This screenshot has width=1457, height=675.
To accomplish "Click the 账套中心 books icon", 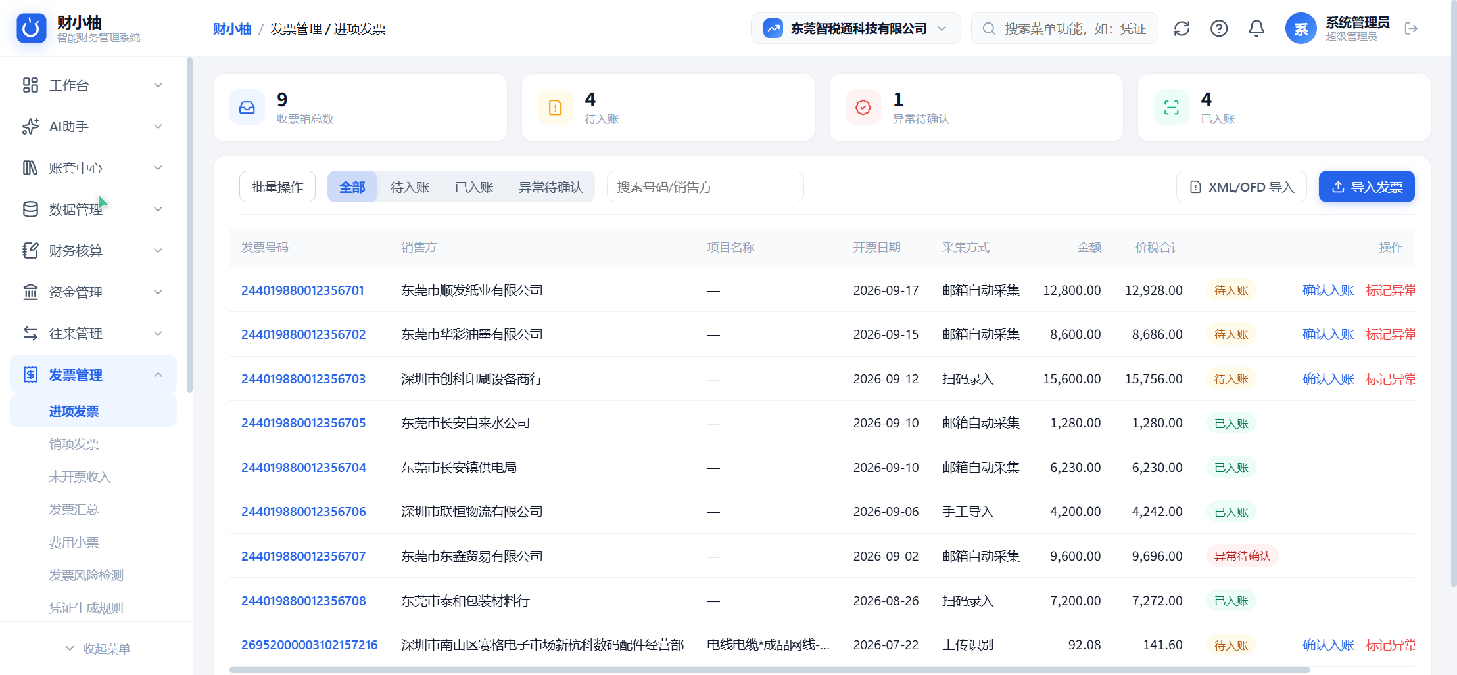I will tap(30, 168).
